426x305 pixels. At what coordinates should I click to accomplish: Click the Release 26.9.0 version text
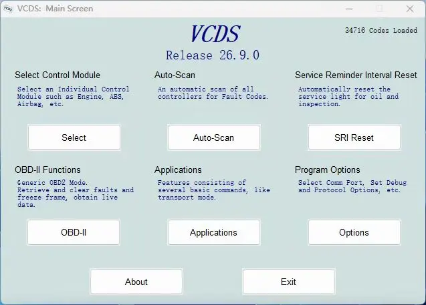[x=213, y=55]
